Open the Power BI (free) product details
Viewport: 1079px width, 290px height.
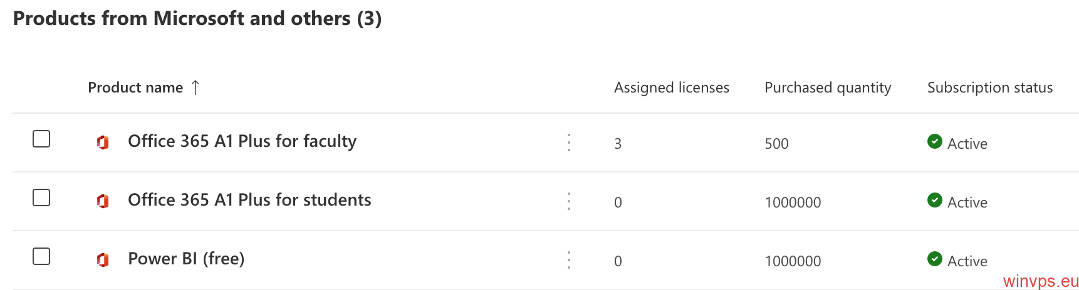coord(186,259)
